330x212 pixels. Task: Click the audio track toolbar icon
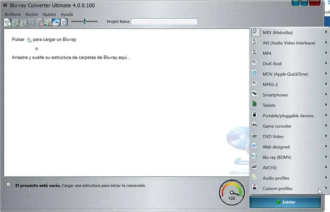click(x=16, y=22)
